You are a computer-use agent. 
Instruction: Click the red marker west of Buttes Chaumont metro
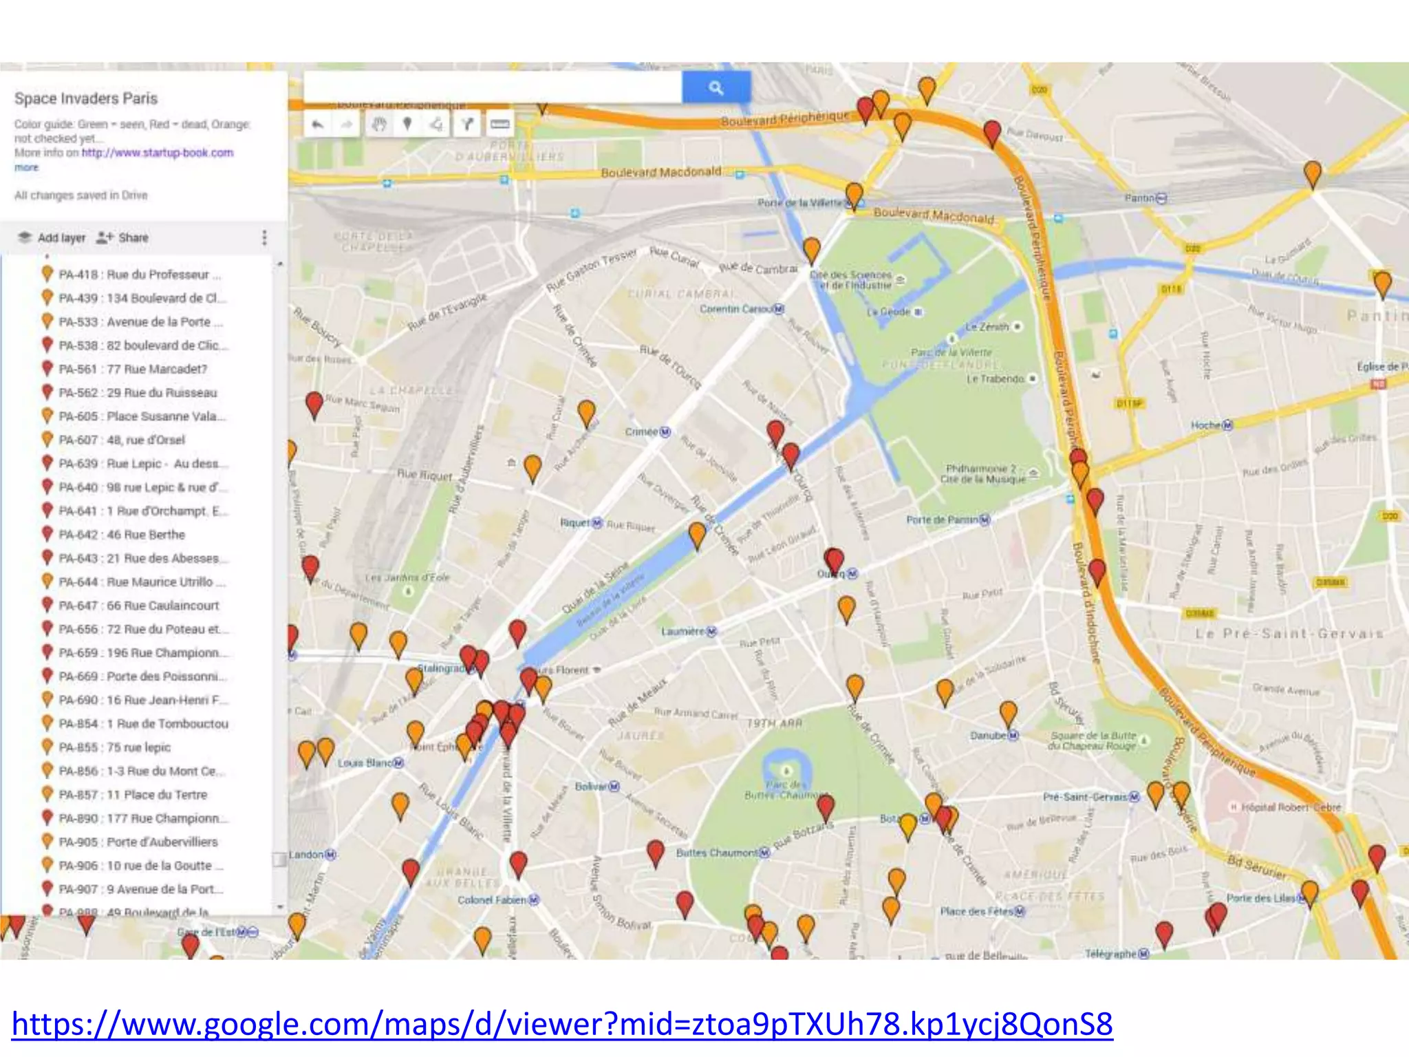(656, 853)
